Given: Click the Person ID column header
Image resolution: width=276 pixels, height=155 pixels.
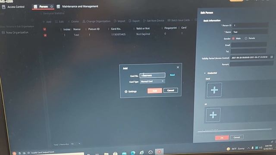Looking at the screenshot, I should click(x=94, y=29).
